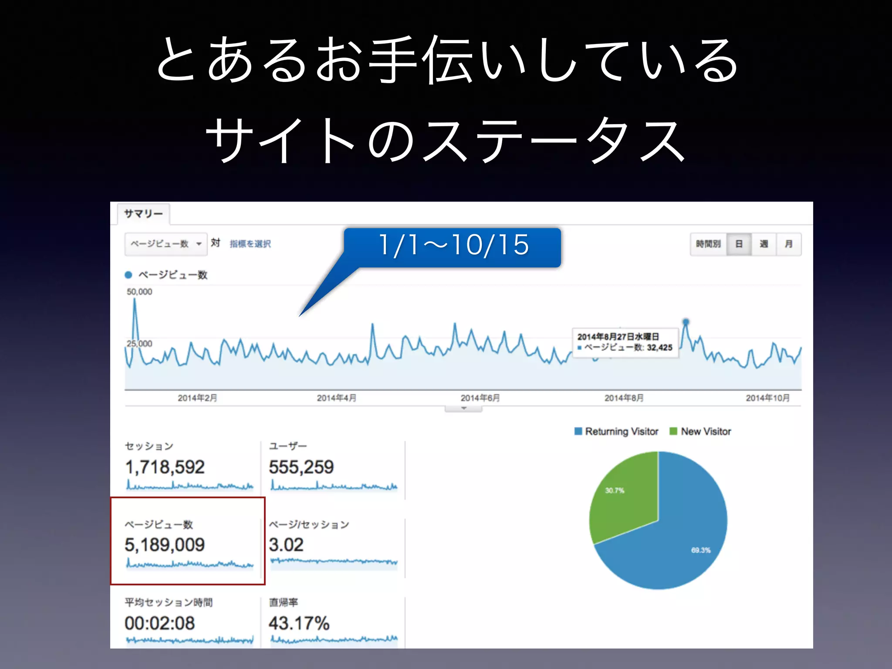The height and width of the screenshot is (669, 892).
Task: Click the セッション metric 1,718,592
Action: 165,467
